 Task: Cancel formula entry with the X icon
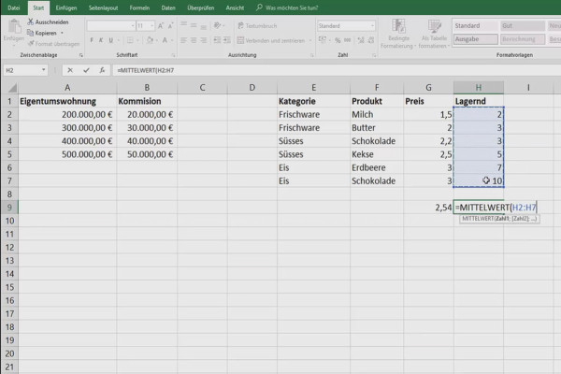pyautogui.click(x=70, y=70)
